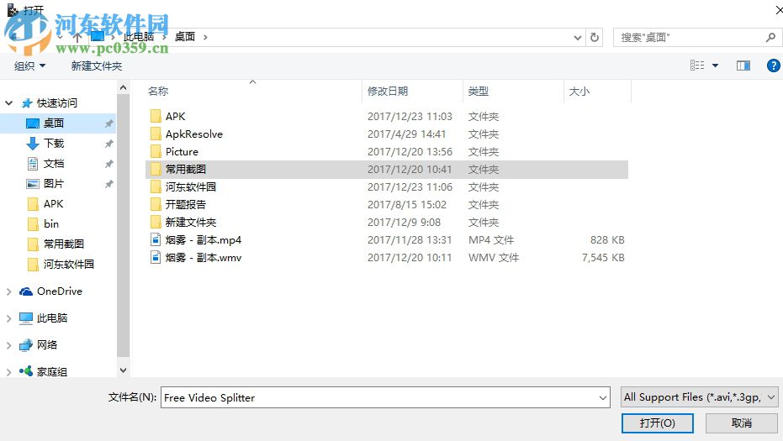
Task: Select the 常用截图 folder in file list
Action: click(x=387, y=169)
